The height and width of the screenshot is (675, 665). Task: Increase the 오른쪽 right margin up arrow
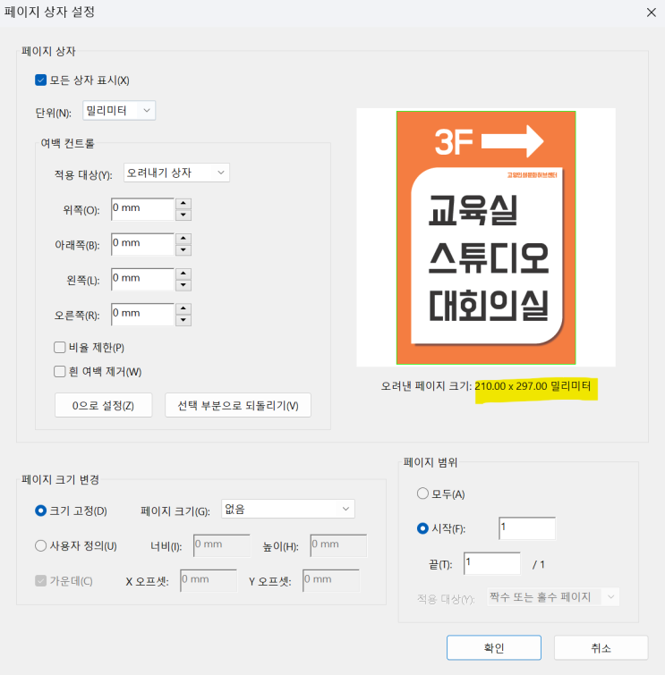[x=183, y=308]
